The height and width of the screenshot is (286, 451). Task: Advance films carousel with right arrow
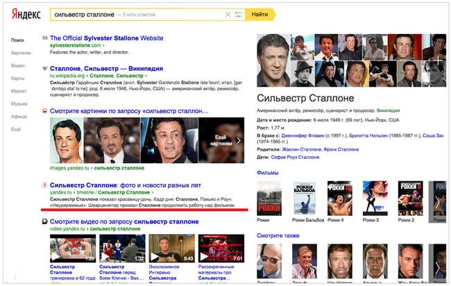(438, 202)
